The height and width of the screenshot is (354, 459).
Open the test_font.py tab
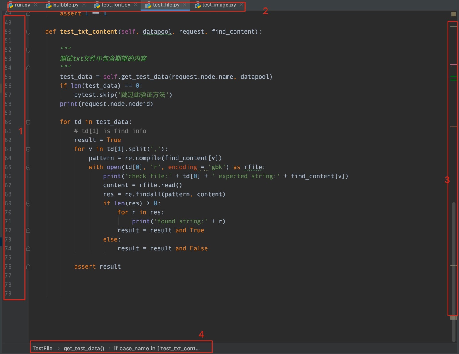tap(116, 5)
